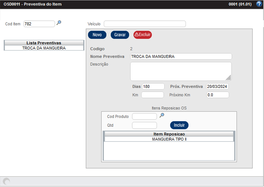Click the Item Reposicao column header
This screenshot has width=264, height=187.
[169, 134]
